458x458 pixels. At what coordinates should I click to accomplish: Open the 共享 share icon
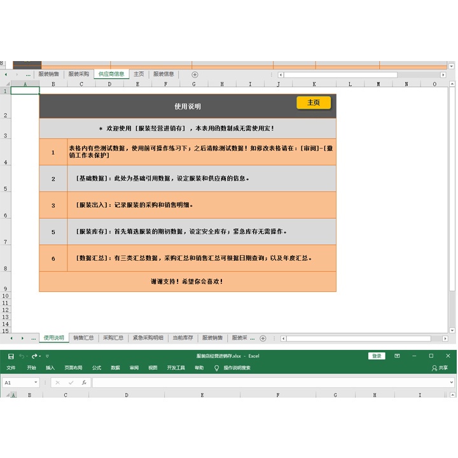440,368
